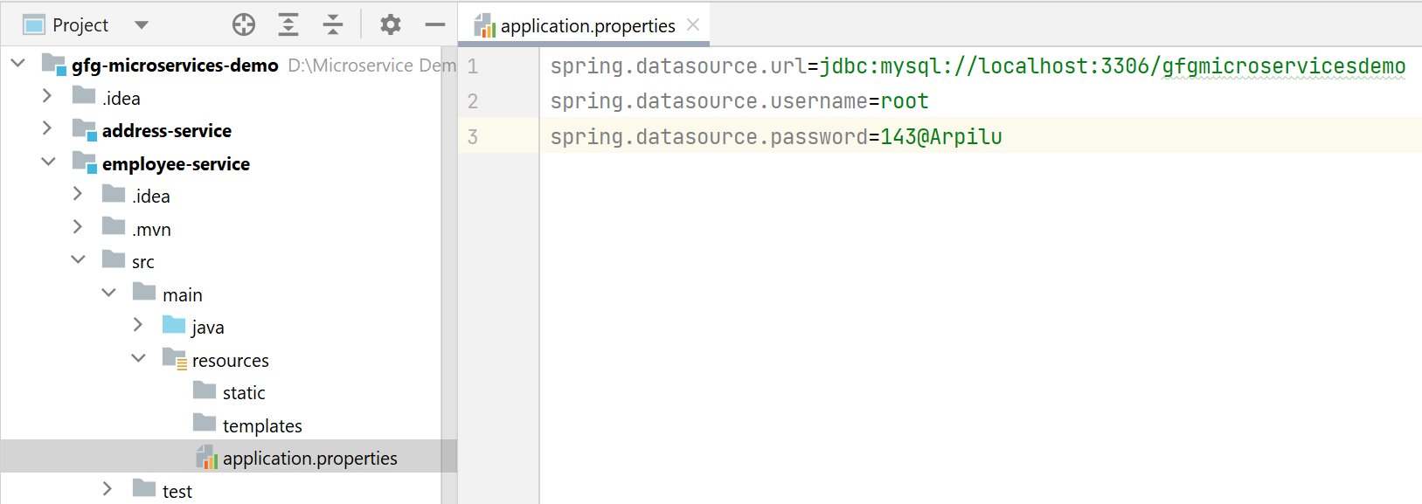
Task: Click the Select Opened File crosshair icon
Action: tap(244, 25)
